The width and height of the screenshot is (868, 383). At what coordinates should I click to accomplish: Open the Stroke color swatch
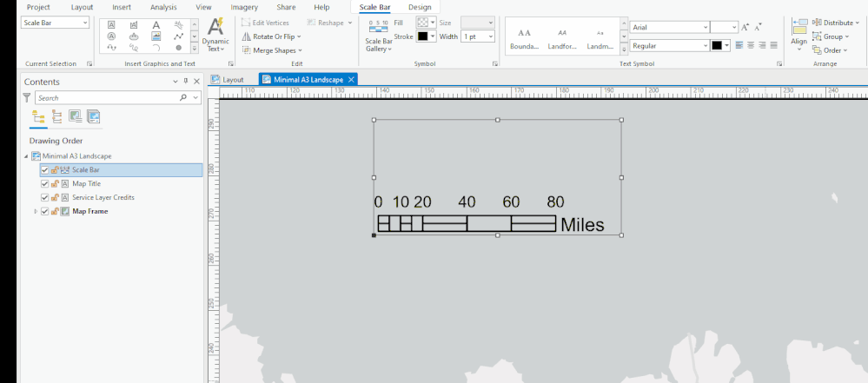(x=426, y=36)
